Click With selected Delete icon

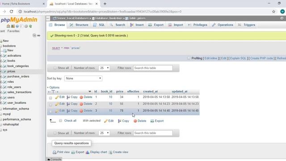point(135,121)
